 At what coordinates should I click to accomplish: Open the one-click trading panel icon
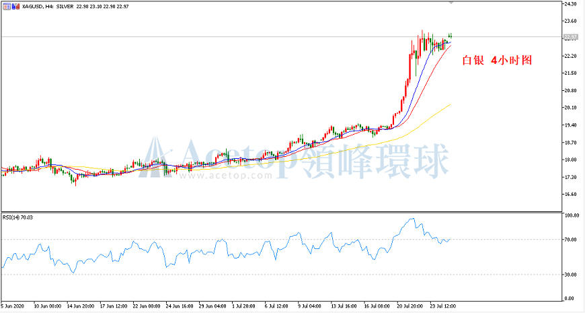(x=7, y=6)
